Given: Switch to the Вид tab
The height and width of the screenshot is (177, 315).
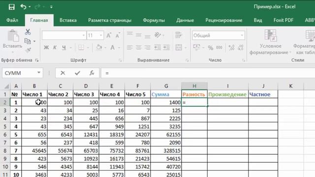Looking at the screenshot, I should click(x=258, y=20).
